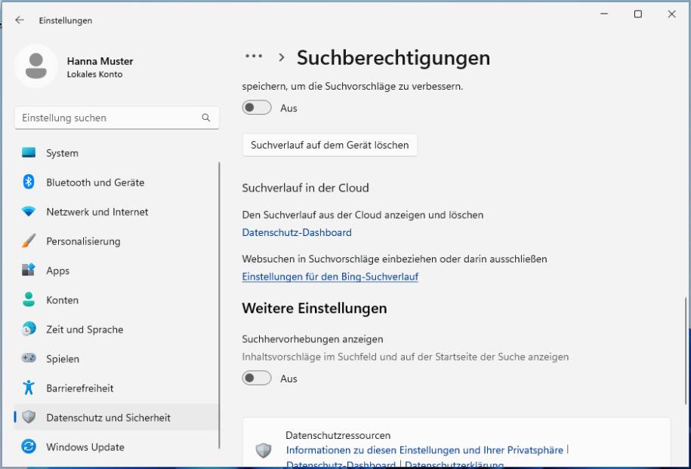Open the breadcrumb ellipsis menu

tap(252, 57)
